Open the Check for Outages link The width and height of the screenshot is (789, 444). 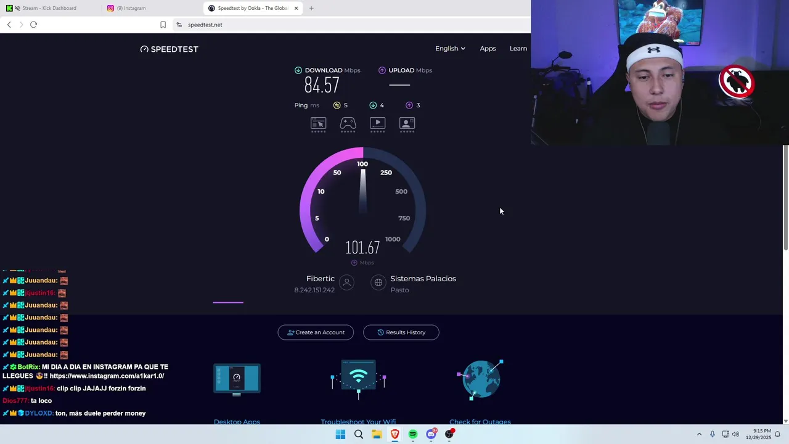(x=480, y=422)
